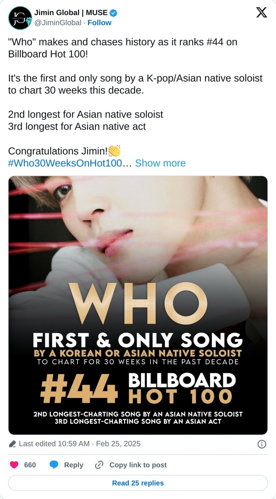This screenshot has height=499, width=276.
Task: Like the post with heart icon
Action: click(x=14, y=465)
